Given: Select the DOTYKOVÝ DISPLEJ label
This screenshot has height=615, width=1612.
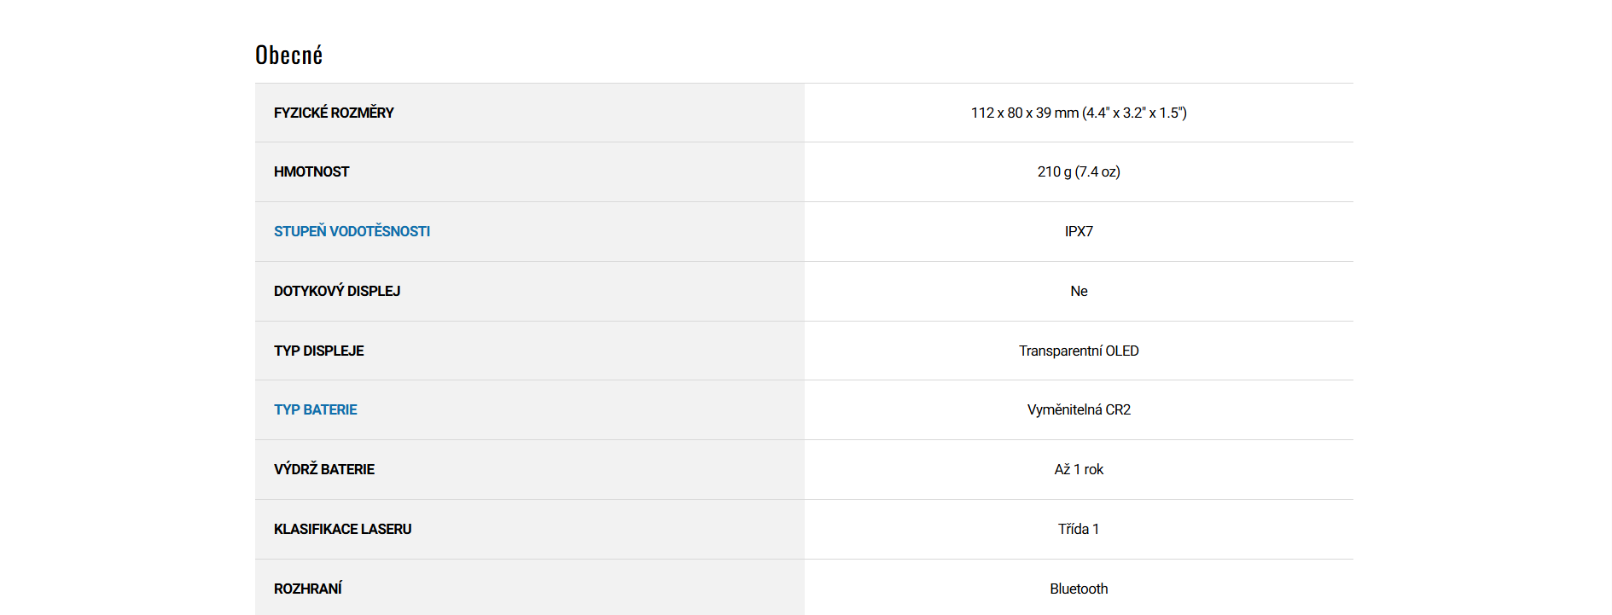Looking at the screenshot, I should pos(337,291).
